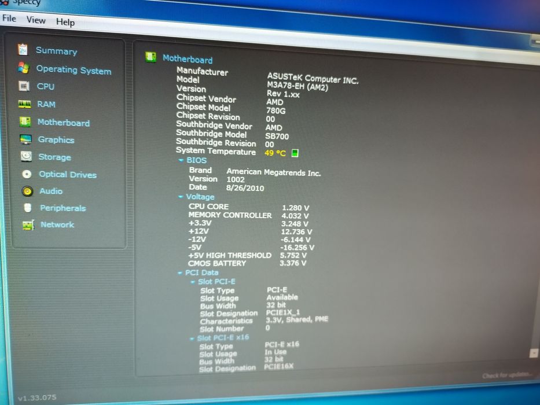Select BIOS version 1002 value
The width and height of the screenshot is (540, 405).
click(236, 179)
